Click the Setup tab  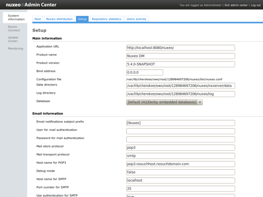point(82,19)
